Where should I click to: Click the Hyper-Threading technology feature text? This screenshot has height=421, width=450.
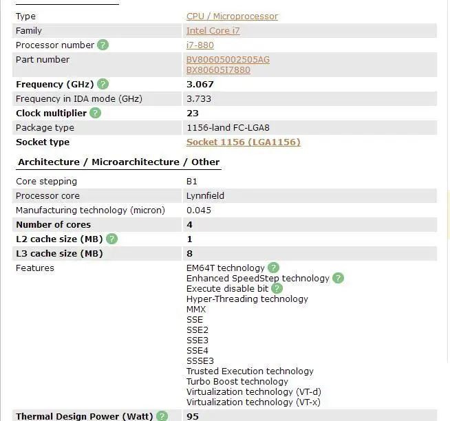(x=247, y=299)
